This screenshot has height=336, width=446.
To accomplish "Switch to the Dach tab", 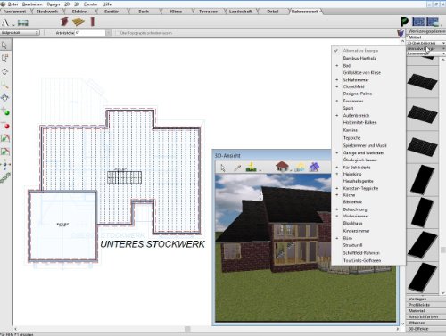I will 144,12.
